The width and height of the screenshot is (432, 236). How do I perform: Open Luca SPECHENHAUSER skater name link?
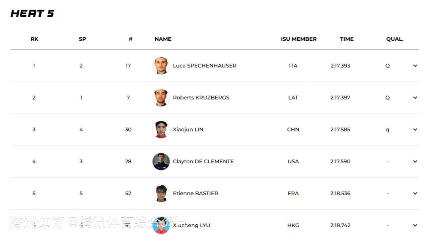coord(204,65)
